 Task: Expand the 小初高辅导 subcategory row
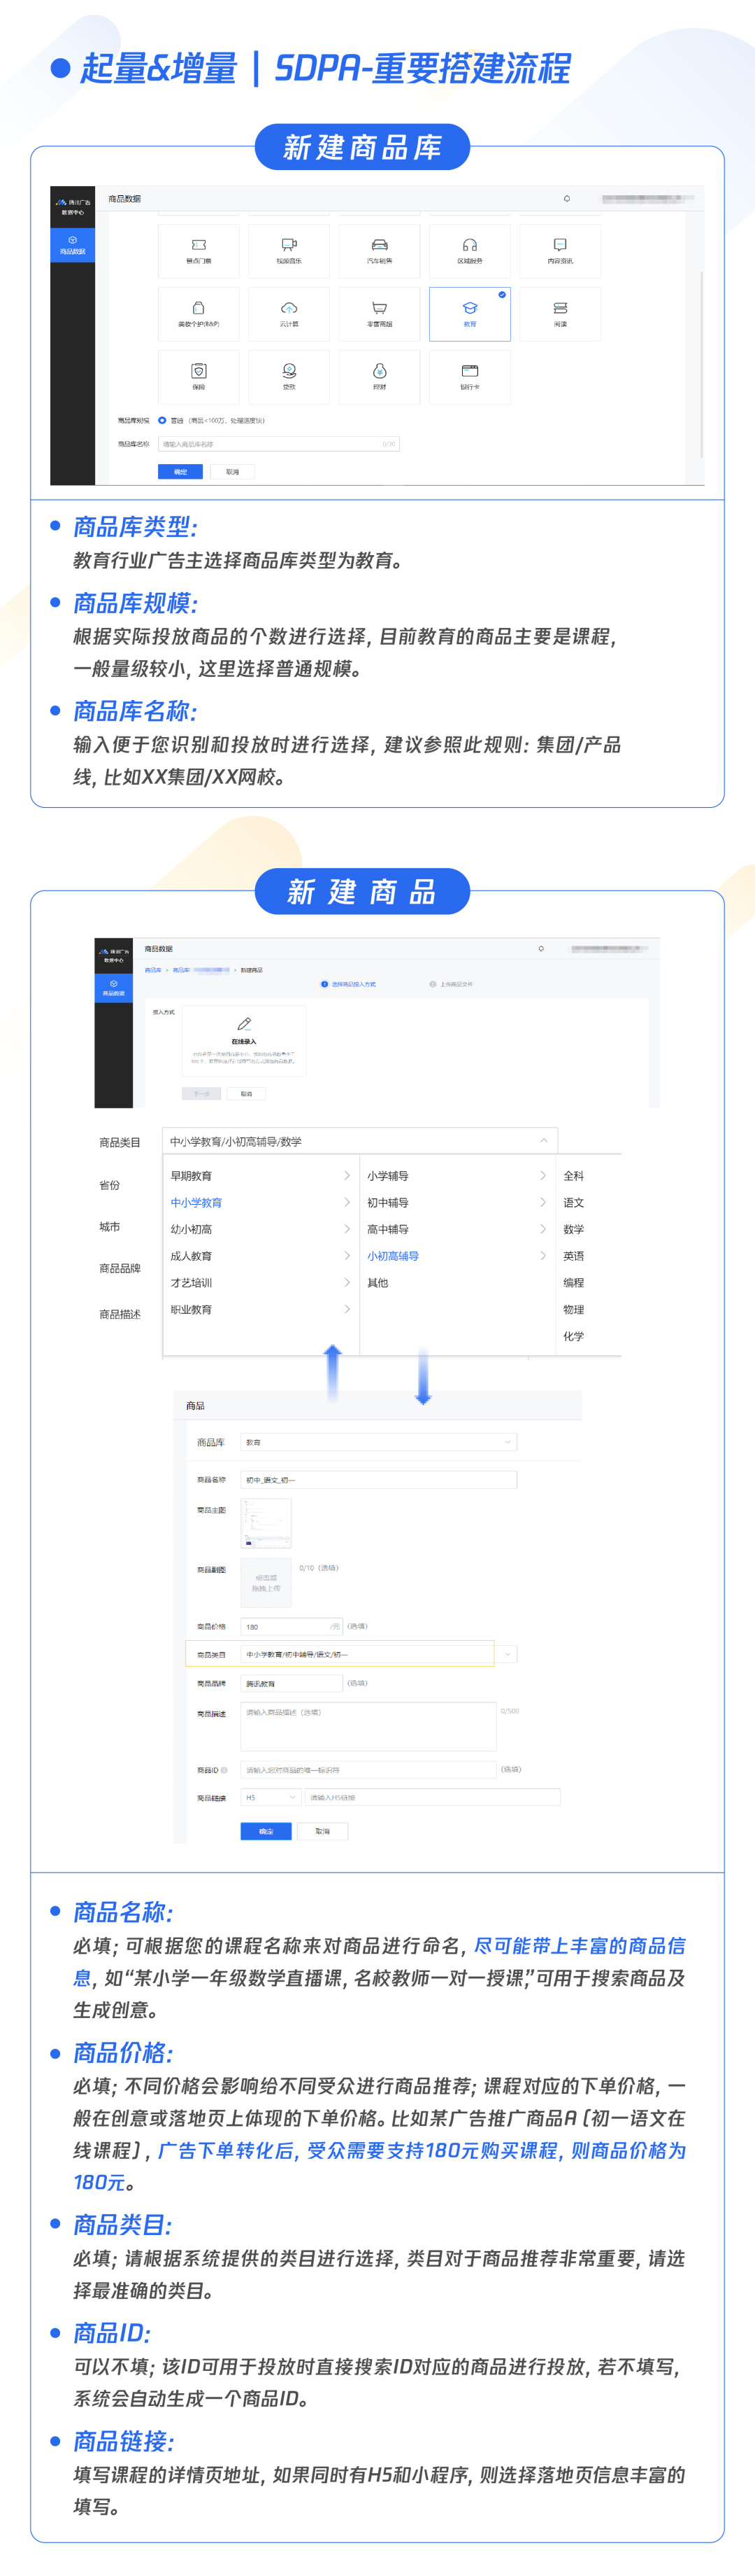(x=456, y=1256)
